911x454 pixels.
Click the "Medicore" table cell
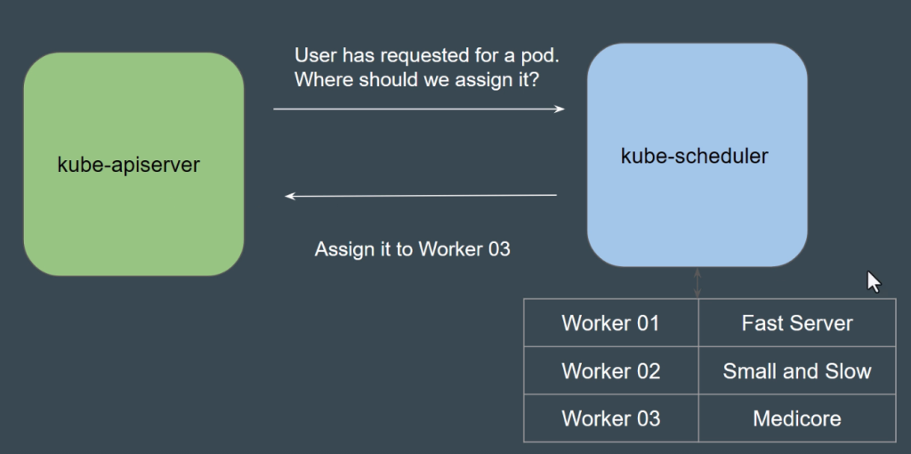(796, 418)
